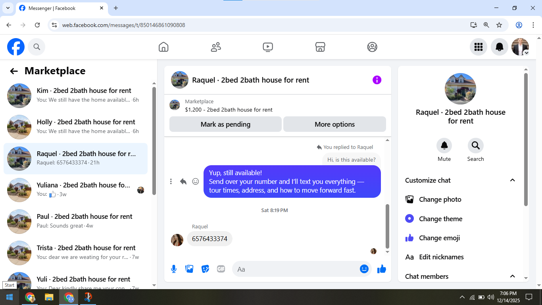Mute the conversation with the bell button

click(x=444, y=146)
